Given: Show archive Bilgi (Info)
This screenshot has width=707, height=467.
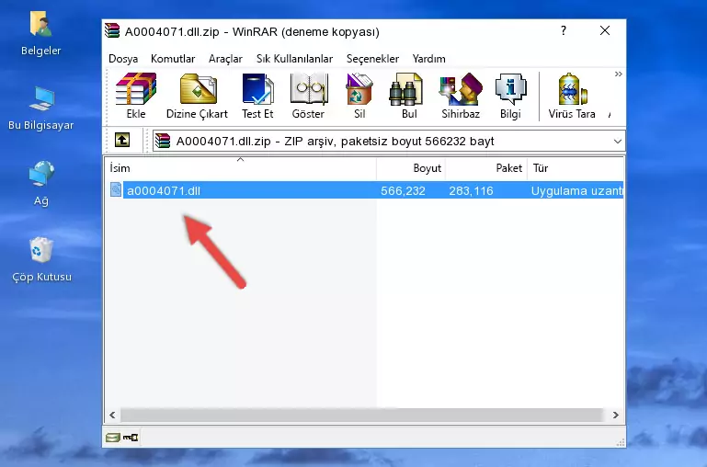Looking at the screenshot, I should tap(510, 96).
